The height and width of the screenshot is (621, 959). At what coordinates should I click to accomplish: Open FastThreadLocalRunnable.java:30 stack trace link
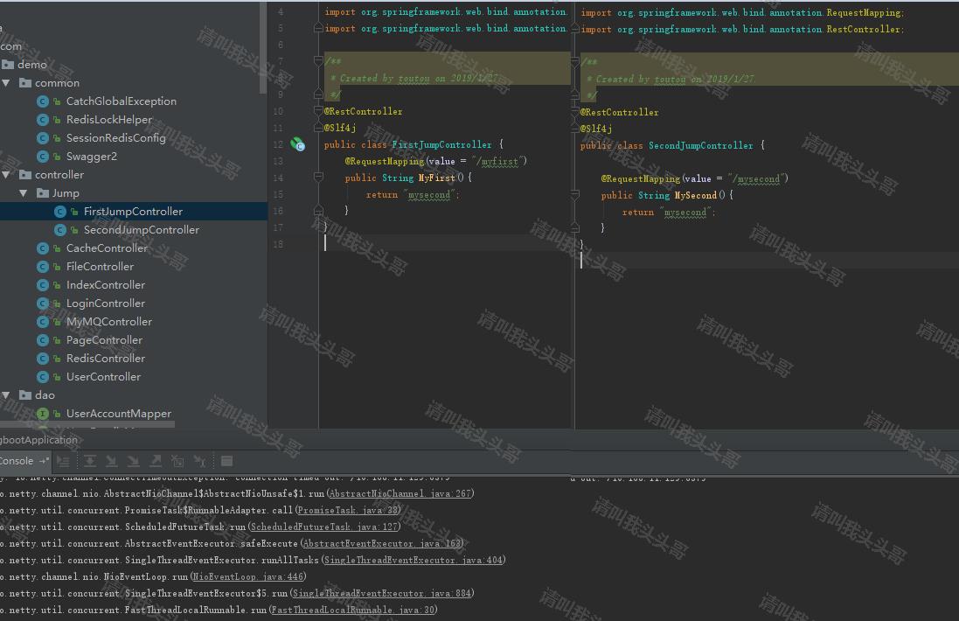pos(353,610)
